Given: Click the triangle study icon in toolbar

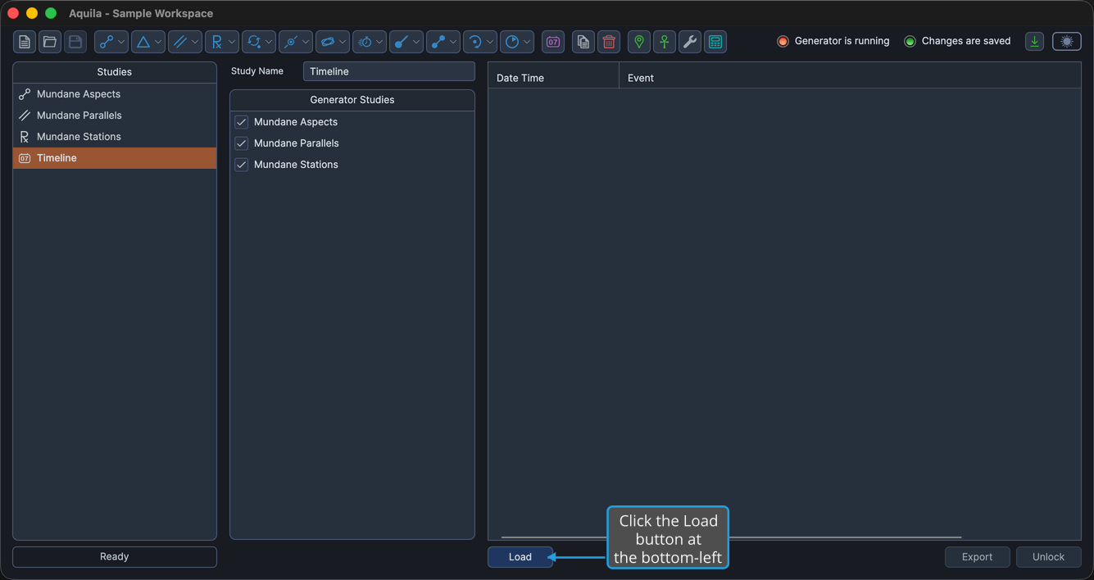Looking at the screenshot, I should (143, 42).
